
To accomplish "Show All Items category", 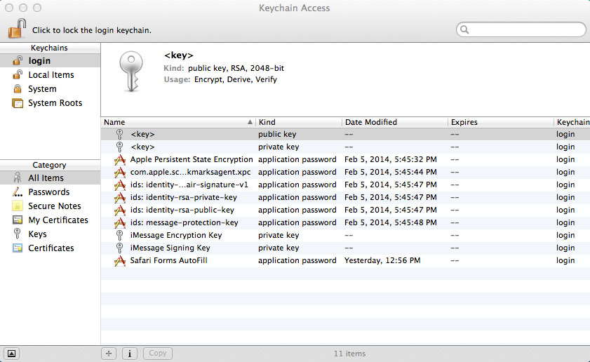I will coord(50,177).
